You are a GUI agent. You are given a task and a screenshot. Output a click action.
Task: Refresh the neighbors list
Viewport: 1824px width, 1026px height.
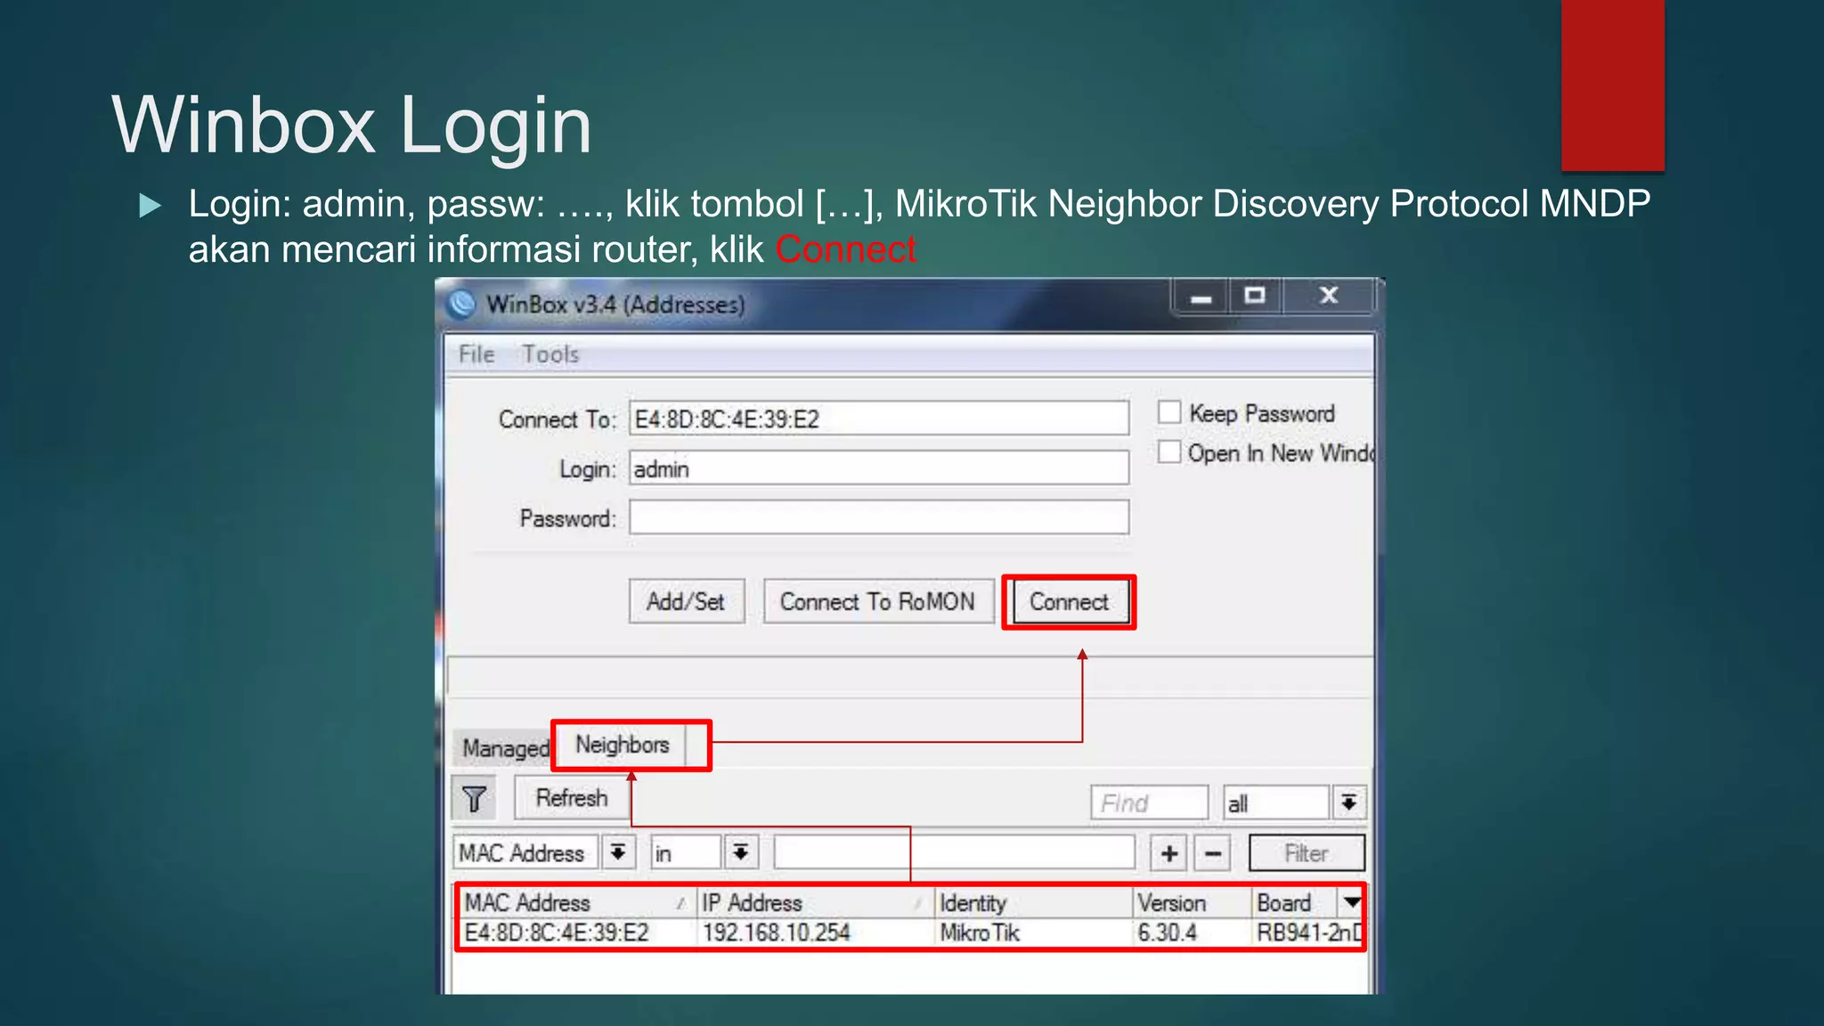pyautogui.click(x=572, y=798)
